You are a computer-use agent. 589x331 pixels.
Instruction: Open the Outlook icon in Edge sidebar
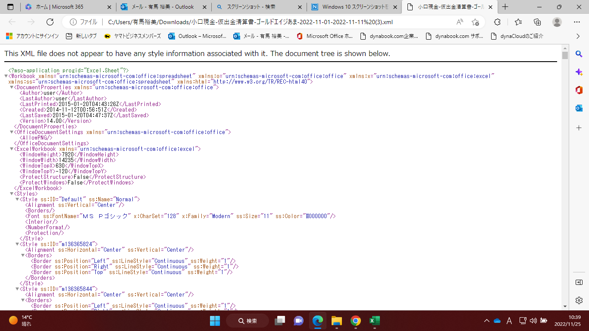click(579, 108)
